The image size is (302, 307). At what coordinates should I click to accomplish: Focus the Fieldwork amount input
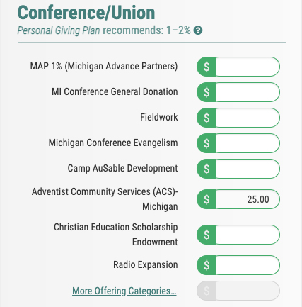(248, 118)
